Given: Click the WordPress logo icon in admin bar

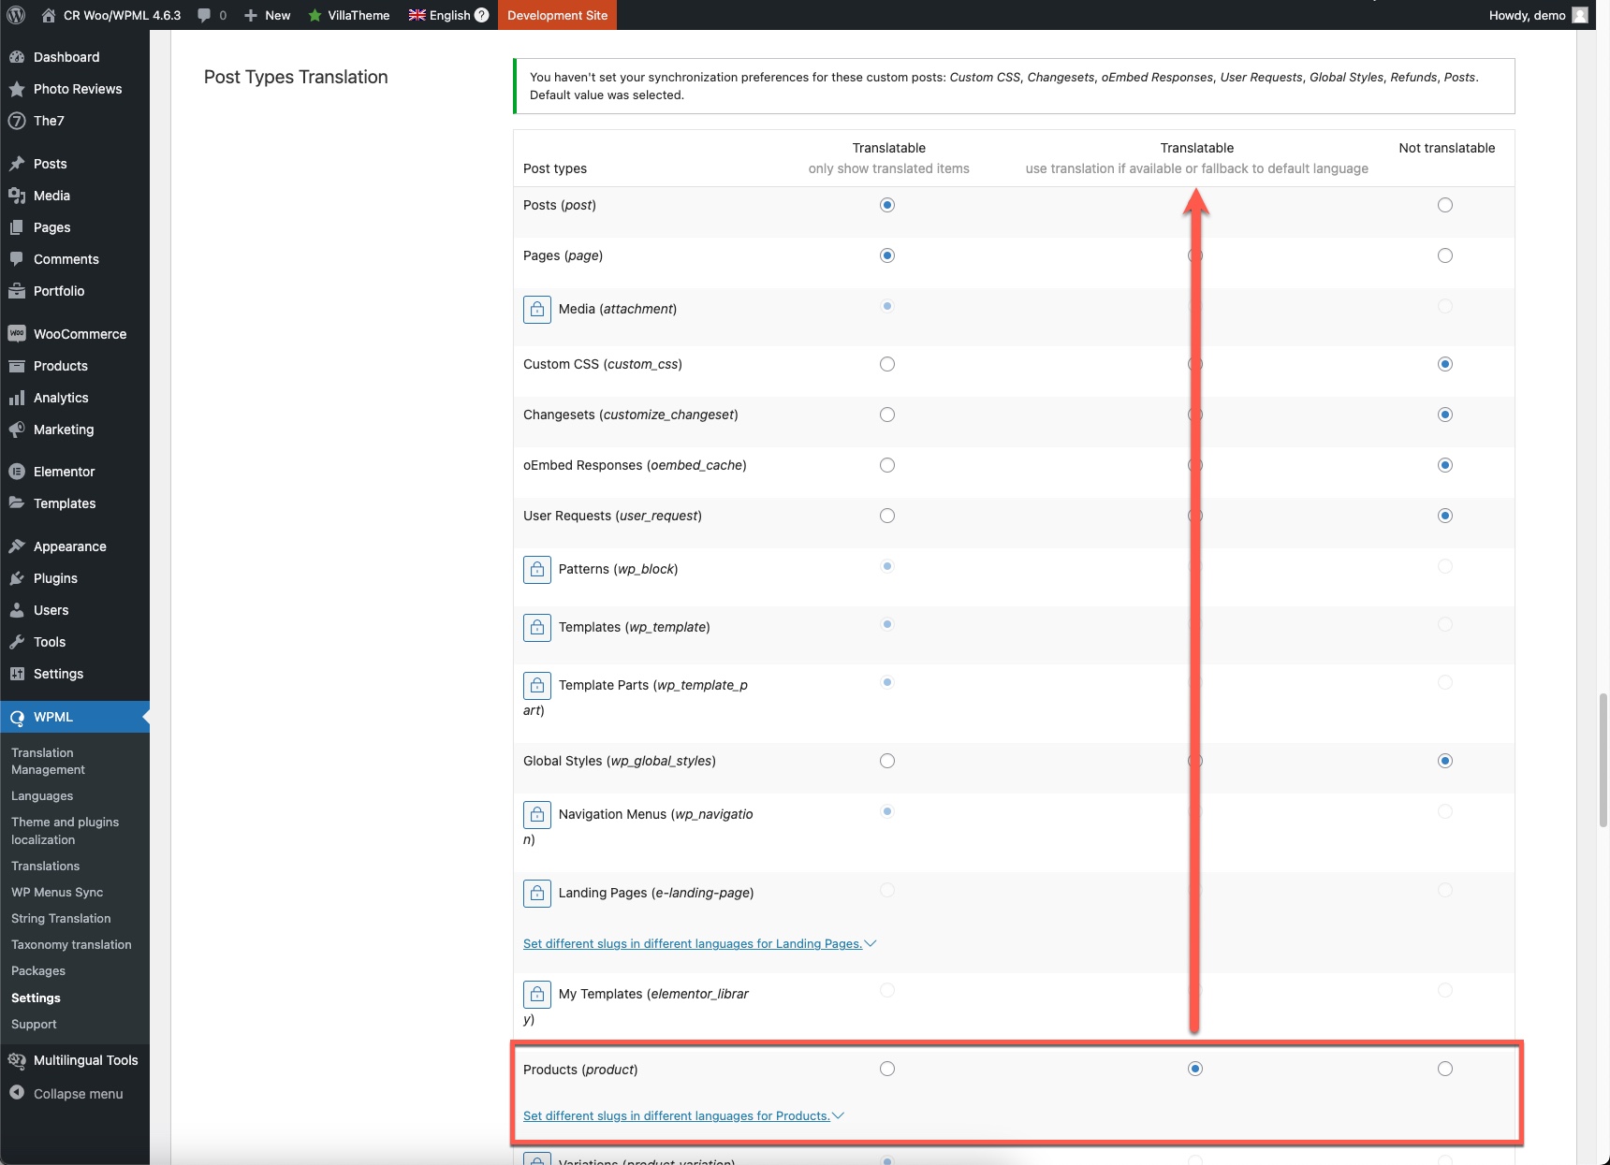Looking at the screenshot, I should click(x=16, y=15).
